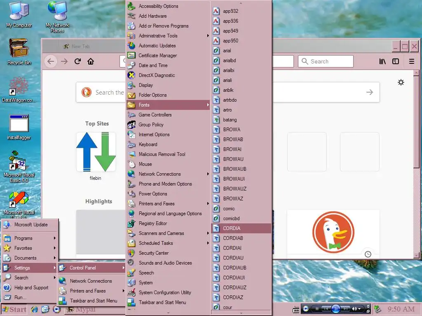Image resolution: width=422 pixels, height=316 pixels.
Task: Toggle the browser sidebar icon
Action: tap(396, 61)
